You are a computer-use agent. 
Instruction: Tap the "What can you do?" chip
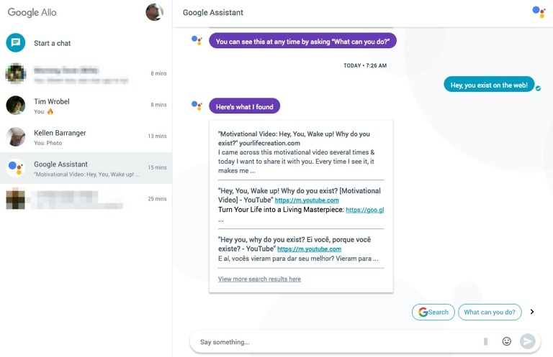tap(490, 312)
